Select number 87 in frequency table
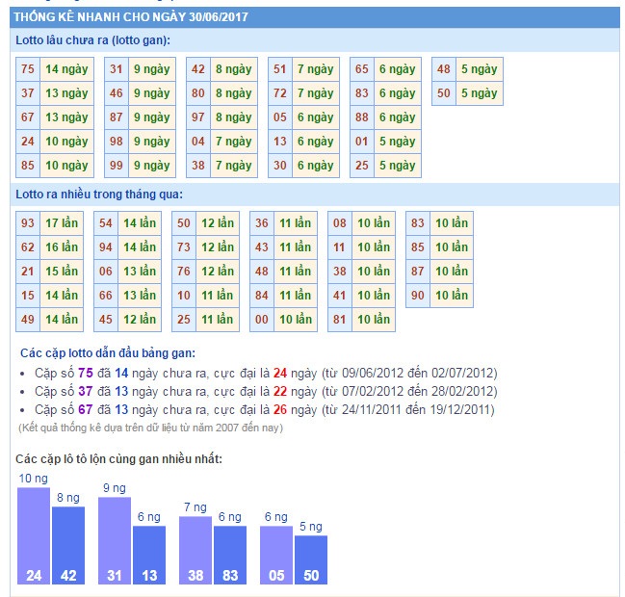Screen dimensions: 625x597 click(x=418, y=272)
